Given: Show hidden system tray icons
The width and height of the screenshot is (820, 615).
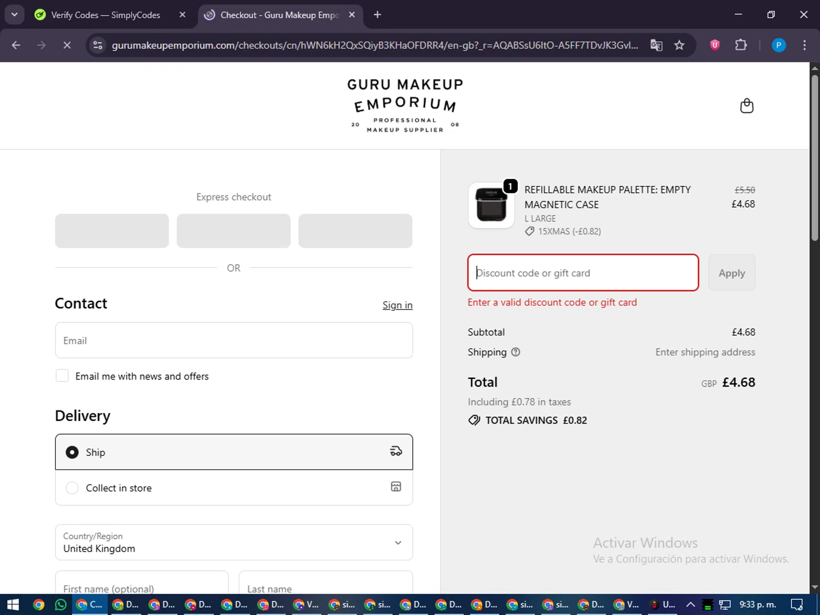Looking at the screenshot, I should (x=690, y=605).
